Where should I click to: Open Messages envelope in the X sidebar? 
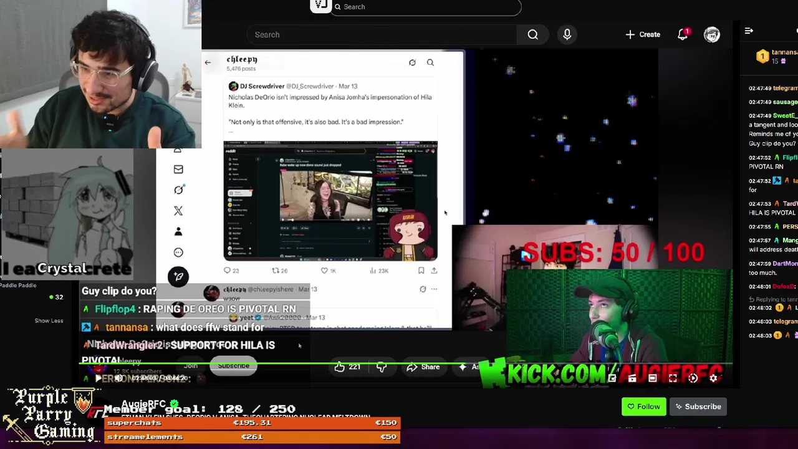point(178,169)
